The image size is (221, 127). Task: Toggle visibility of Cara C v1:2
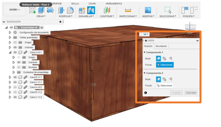(x=15, y=97)
